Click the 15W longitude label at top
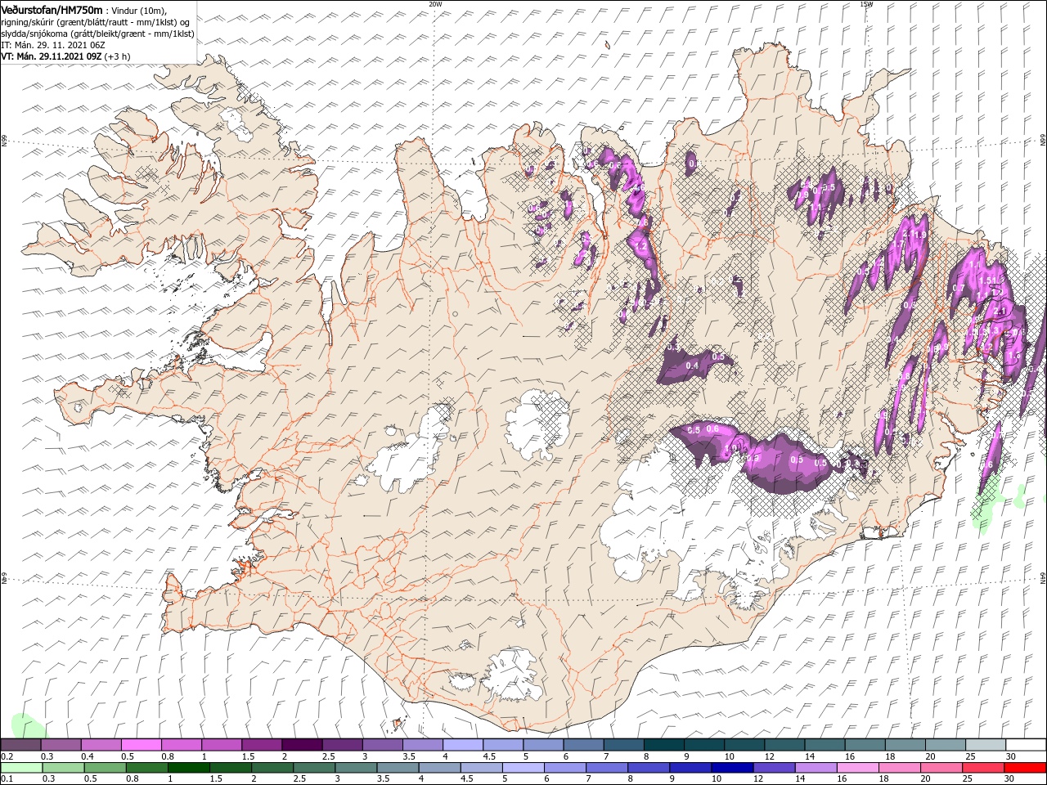This screenshot has height=785, width=1047. tap(866, 4)
